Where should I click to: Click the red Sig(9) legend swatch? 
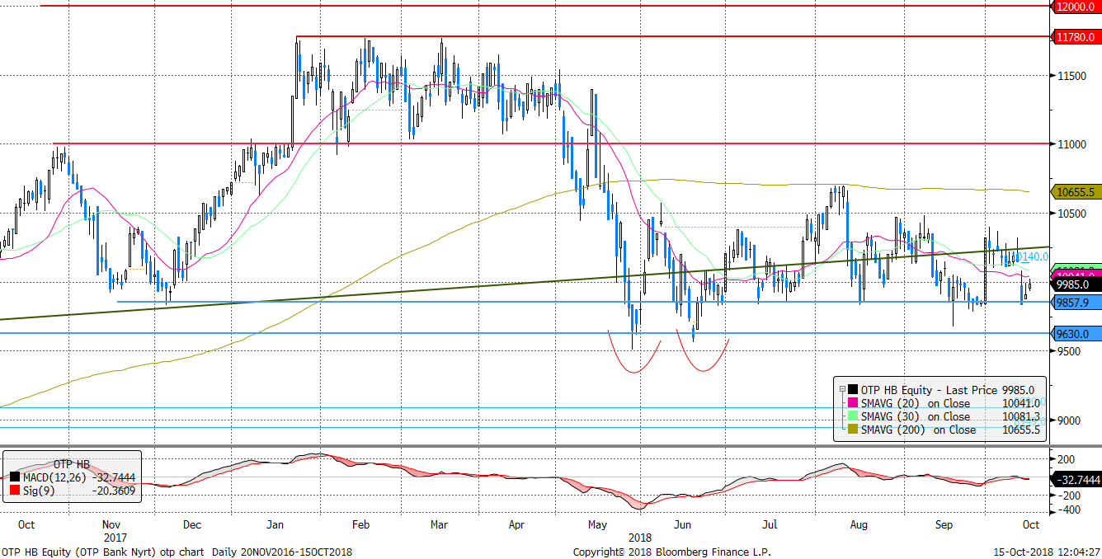click(x=13, y=491)
